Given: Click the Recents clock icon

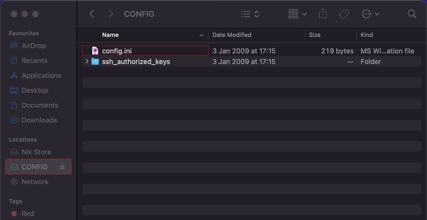Looking at the screenshot, I should pyautogui.click(x=14, y=61).
